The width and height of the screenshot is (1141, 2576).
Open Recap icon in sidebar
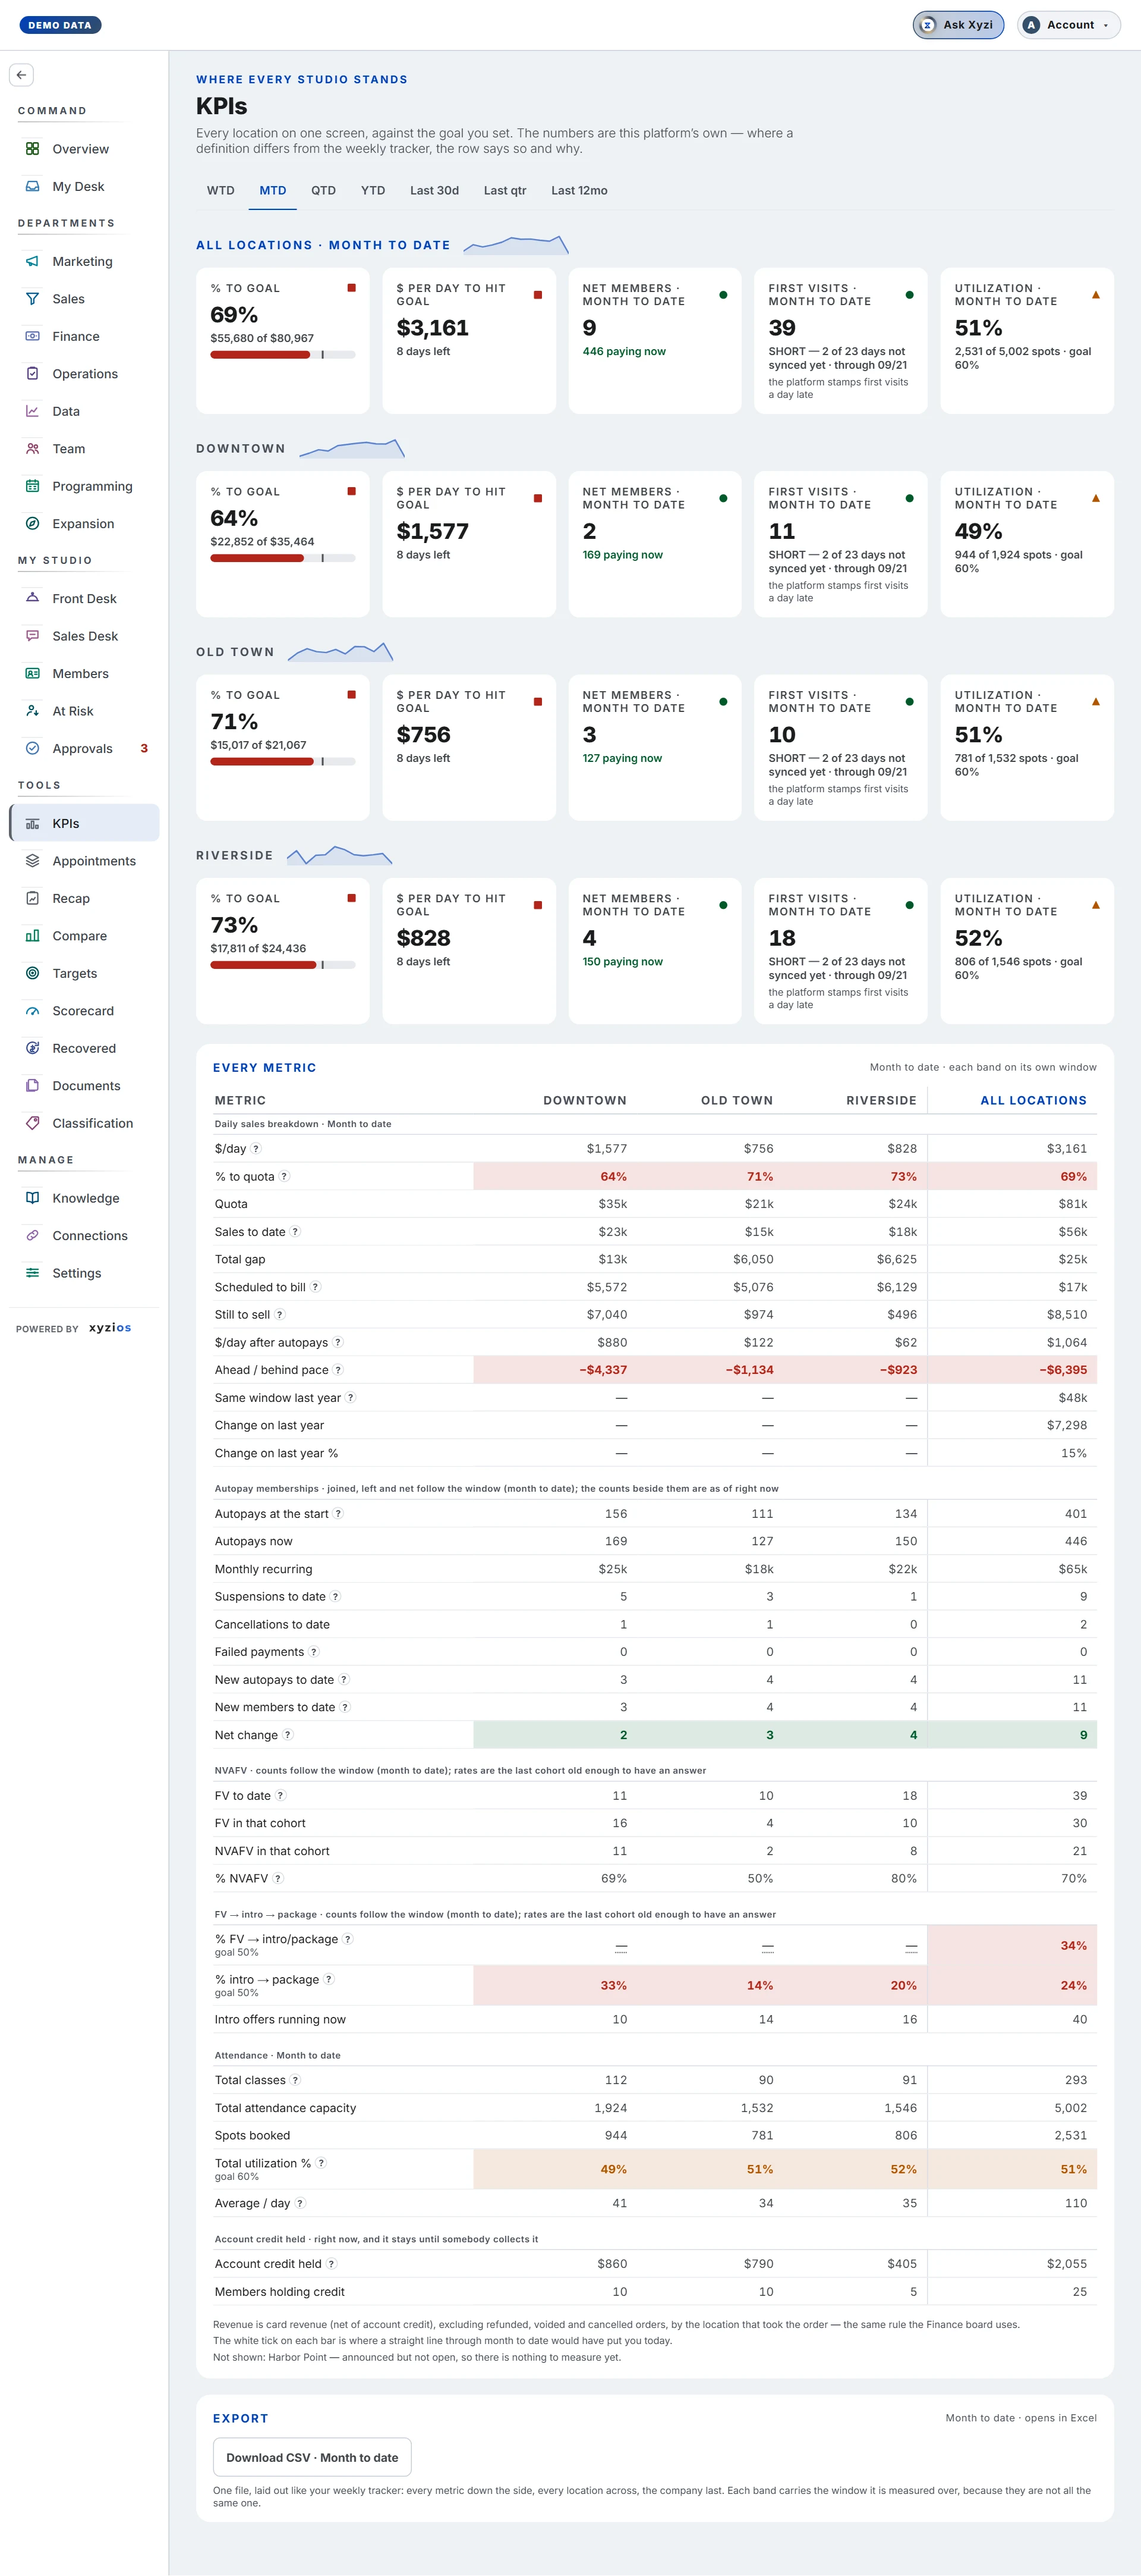tap(32, 898)
